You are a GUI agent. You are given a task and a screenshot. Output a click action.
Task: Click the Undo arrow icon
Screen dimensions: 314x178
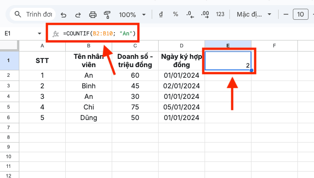[63, 15]
